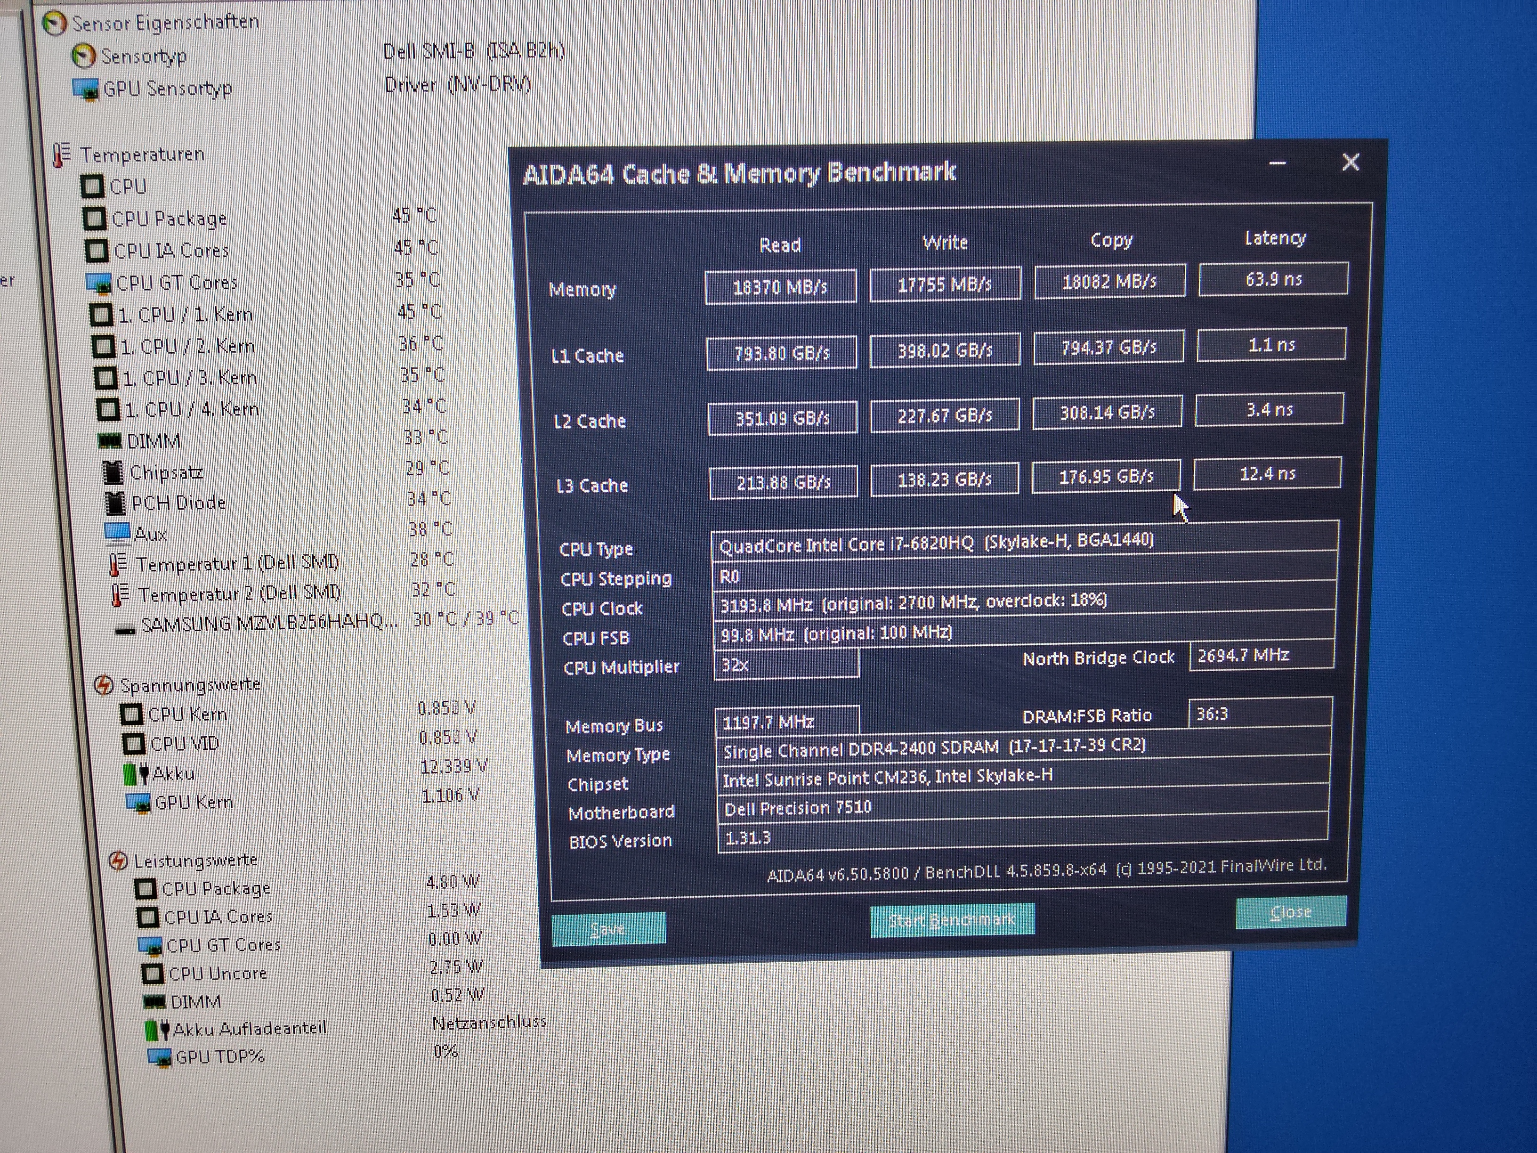Image resolution: width=1537 pixels, height=1153 pixels.
Task: Click the Memory Copy value 18082 MB/s
Action: click(x=1110, y=282)
